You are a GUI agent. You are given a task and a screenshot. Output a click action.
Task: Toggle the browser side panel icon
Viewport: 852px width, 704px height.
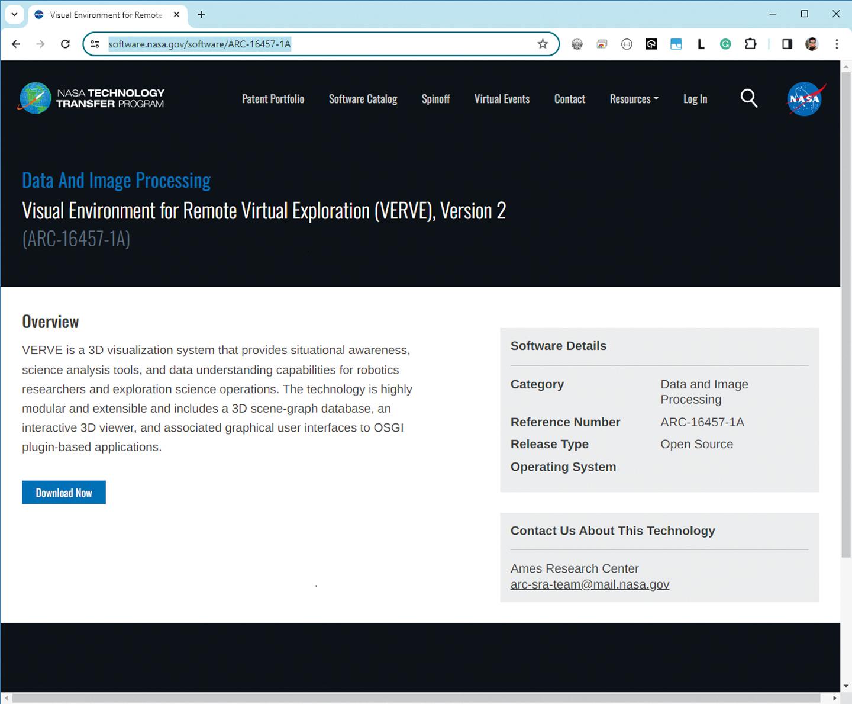787,44
